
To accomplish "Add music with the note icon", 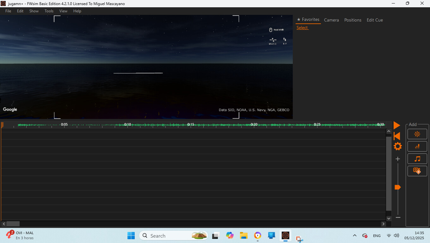I will click(417, 159).
